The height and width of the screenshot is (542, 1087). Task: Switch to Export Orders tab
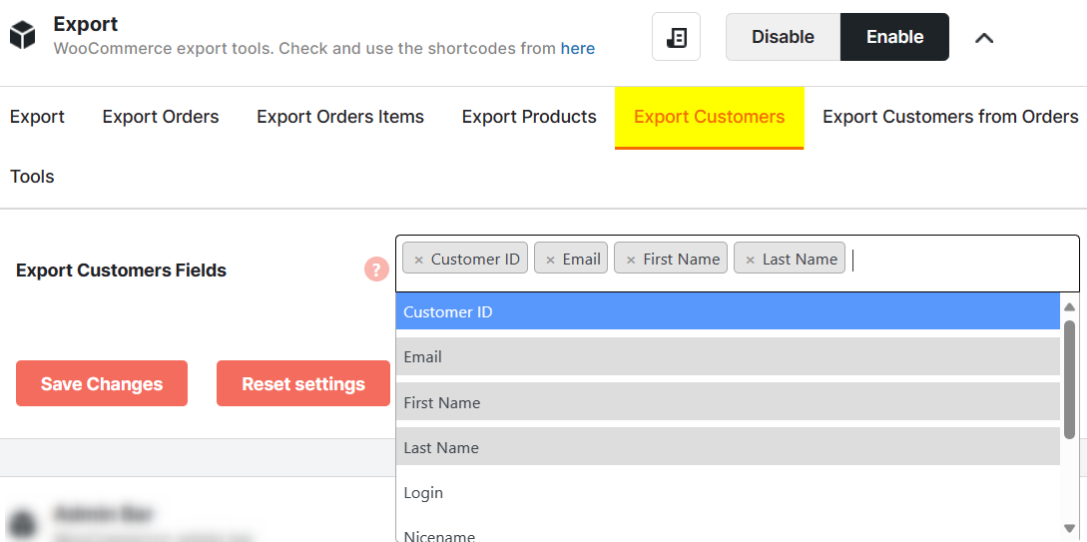161,117
